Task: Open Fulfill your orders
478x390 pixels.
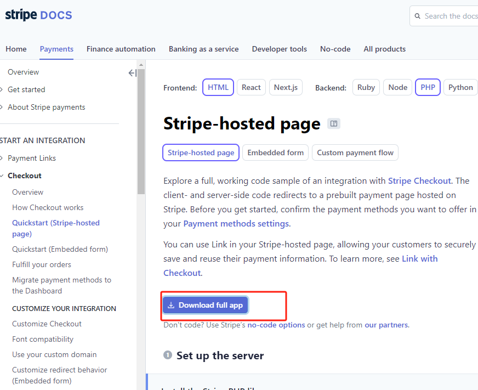Action: pos(42,264)
